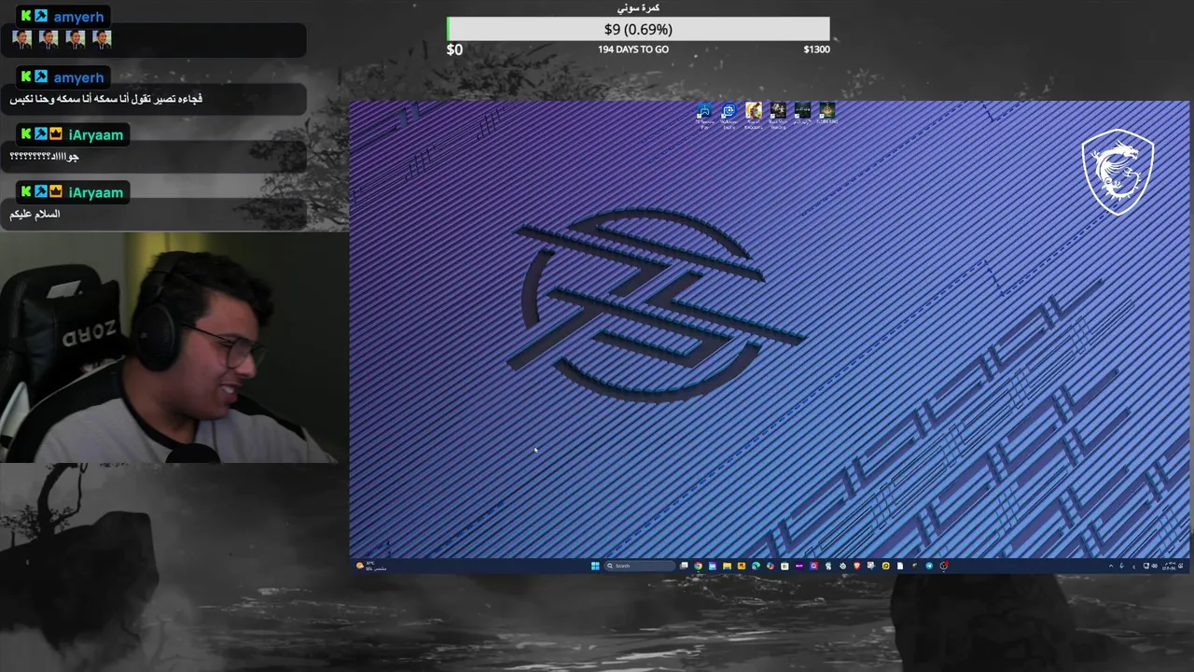The image size is (1194, 672).
Task: Open the Windows Start menu
Action: click(x=595, y=566)
